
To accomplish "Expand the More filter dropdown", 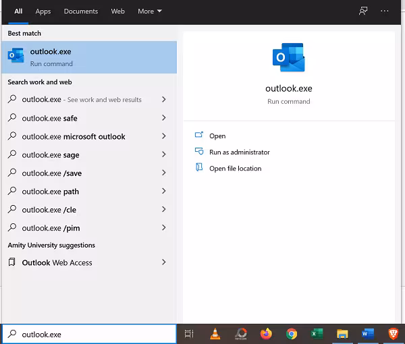I will click(150, 11).
